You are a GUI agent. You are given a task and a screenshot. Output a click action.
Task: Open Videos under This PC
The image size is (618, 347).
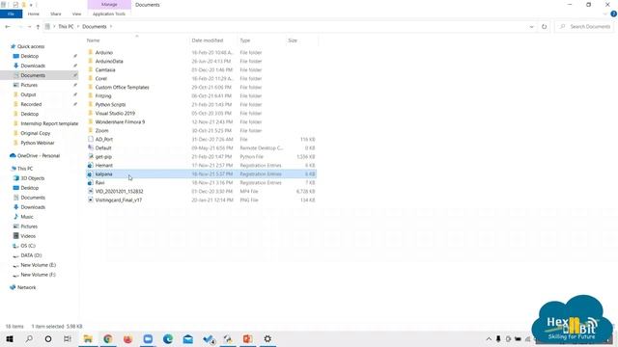pos(28,236)
